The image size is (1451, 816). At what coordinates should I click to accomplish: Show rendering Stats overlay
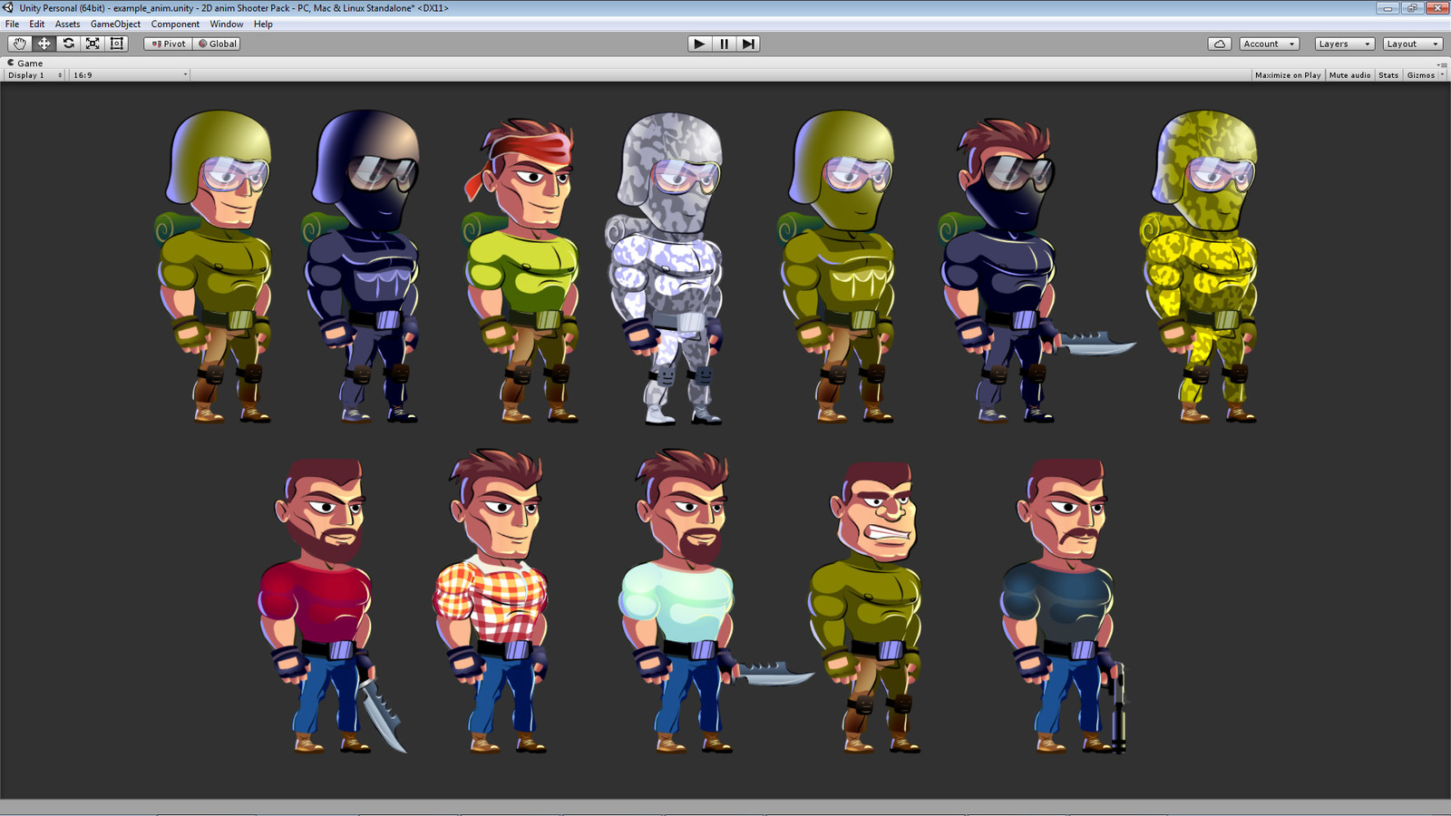point(1388,74)
